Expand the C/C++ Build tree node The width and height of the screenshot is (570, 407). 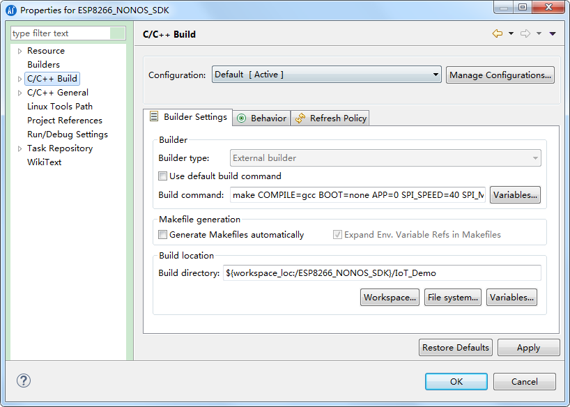[20, 79]
